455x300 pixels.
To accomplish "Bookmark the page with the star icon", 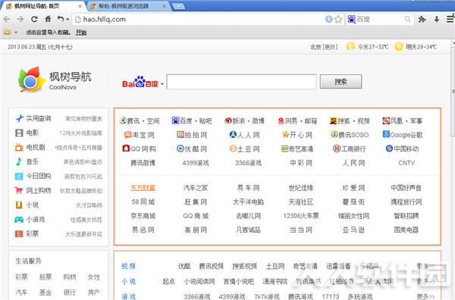I will pyautogui.click(x=338, y=19).
